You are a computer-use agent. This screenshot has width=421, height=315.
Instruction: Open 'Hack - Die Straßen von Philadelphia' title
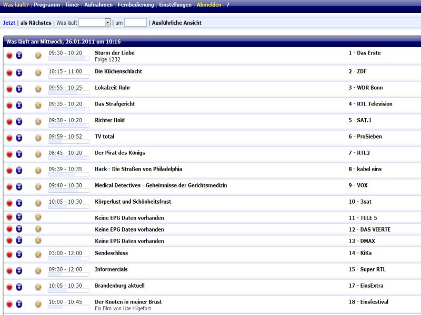(138, 169)
